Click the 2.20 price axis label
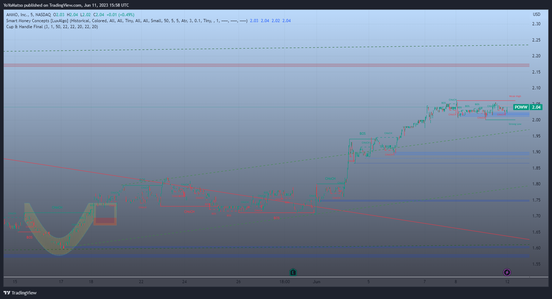This screenshot has width=552, height=299. 536,56
